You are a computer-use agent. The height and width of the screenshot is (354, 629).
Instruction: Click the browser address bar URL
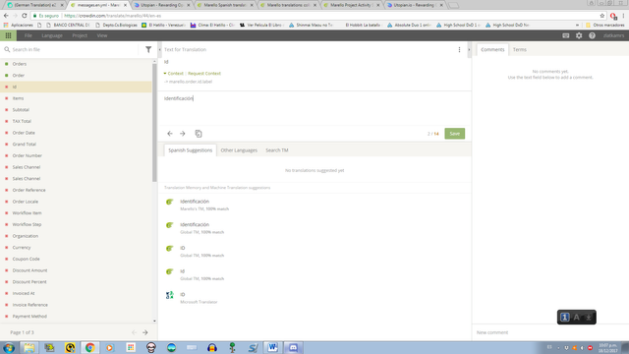(x=113, y=16)
